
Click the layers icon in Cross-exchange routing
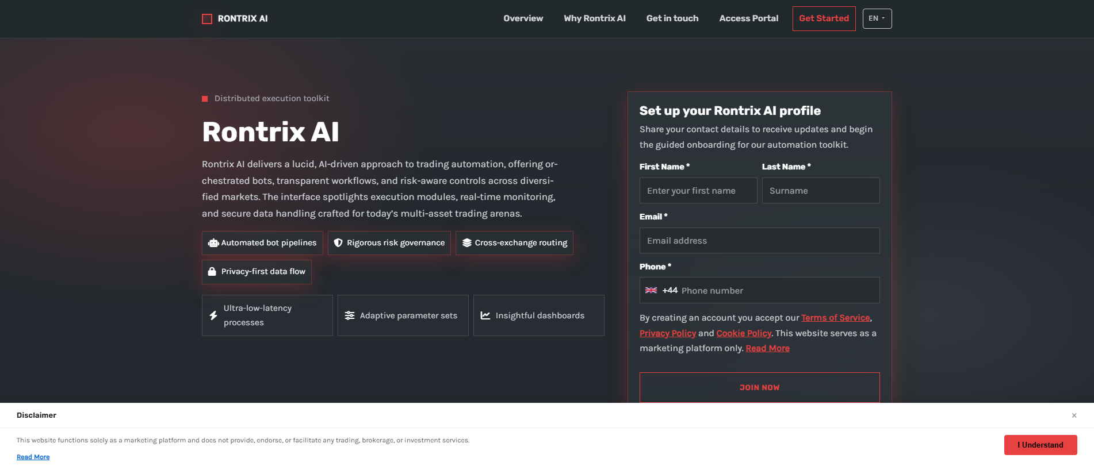467,243
